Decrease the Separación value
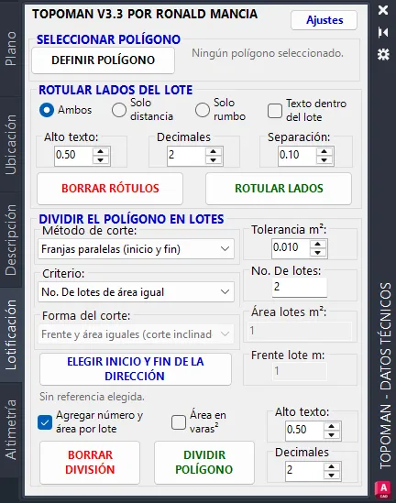This screenshot has width=396, height=503. pyautogui.click(x=324, y=160)
